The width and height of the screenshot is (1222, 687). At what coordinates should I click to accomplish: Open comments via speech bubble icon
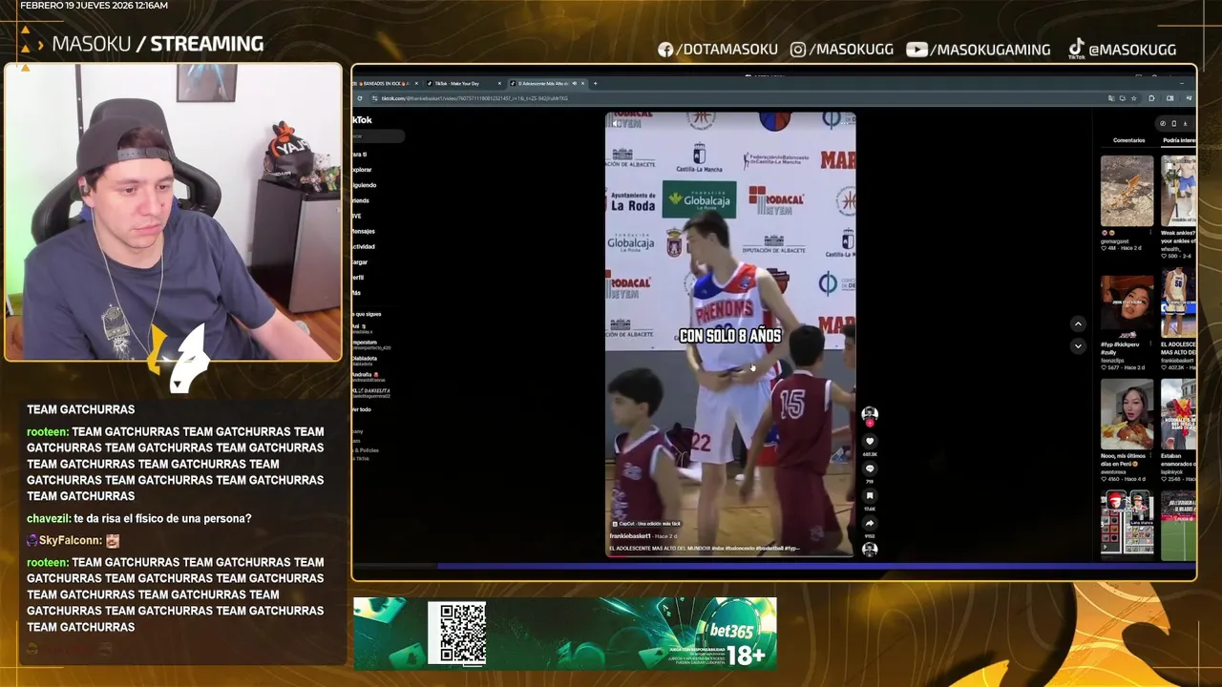870,468
